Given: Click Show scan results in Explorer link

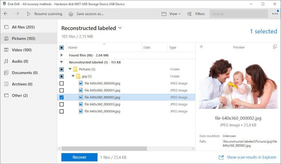Looking at the screenshot, I should tap(252, 157).
